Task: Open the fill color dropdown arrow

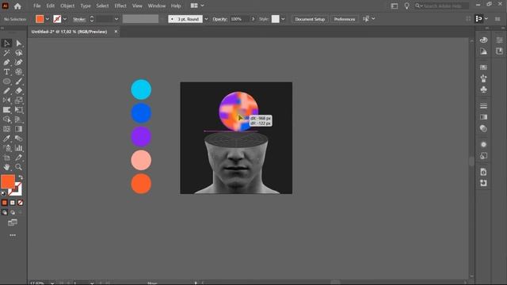Action: [48, 19]
